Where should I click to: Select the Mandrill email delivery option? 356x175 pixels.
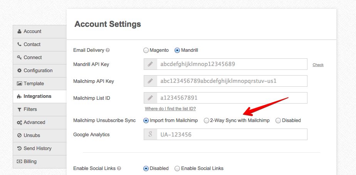click(177, 50)
